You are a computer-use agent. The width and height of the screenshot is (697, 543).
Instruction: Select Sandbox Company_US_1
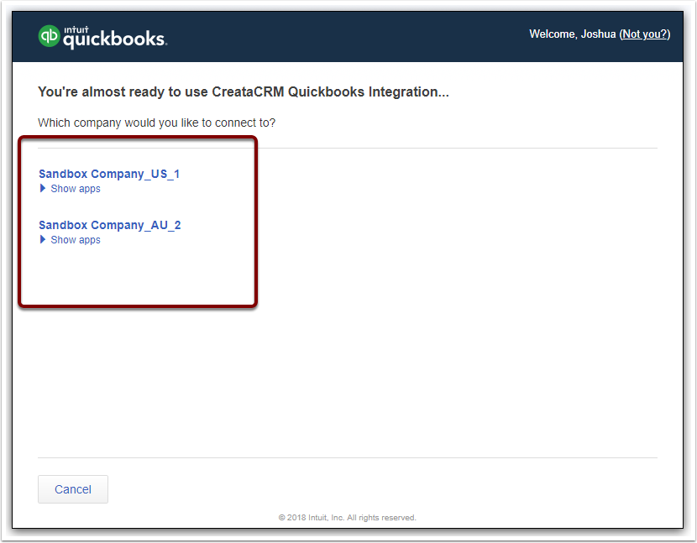coord(109,174)
